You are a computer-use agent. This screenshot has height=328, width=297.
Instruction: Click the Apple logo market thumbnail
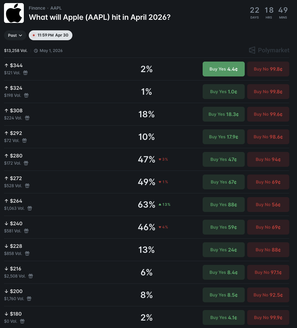(13, 13)
